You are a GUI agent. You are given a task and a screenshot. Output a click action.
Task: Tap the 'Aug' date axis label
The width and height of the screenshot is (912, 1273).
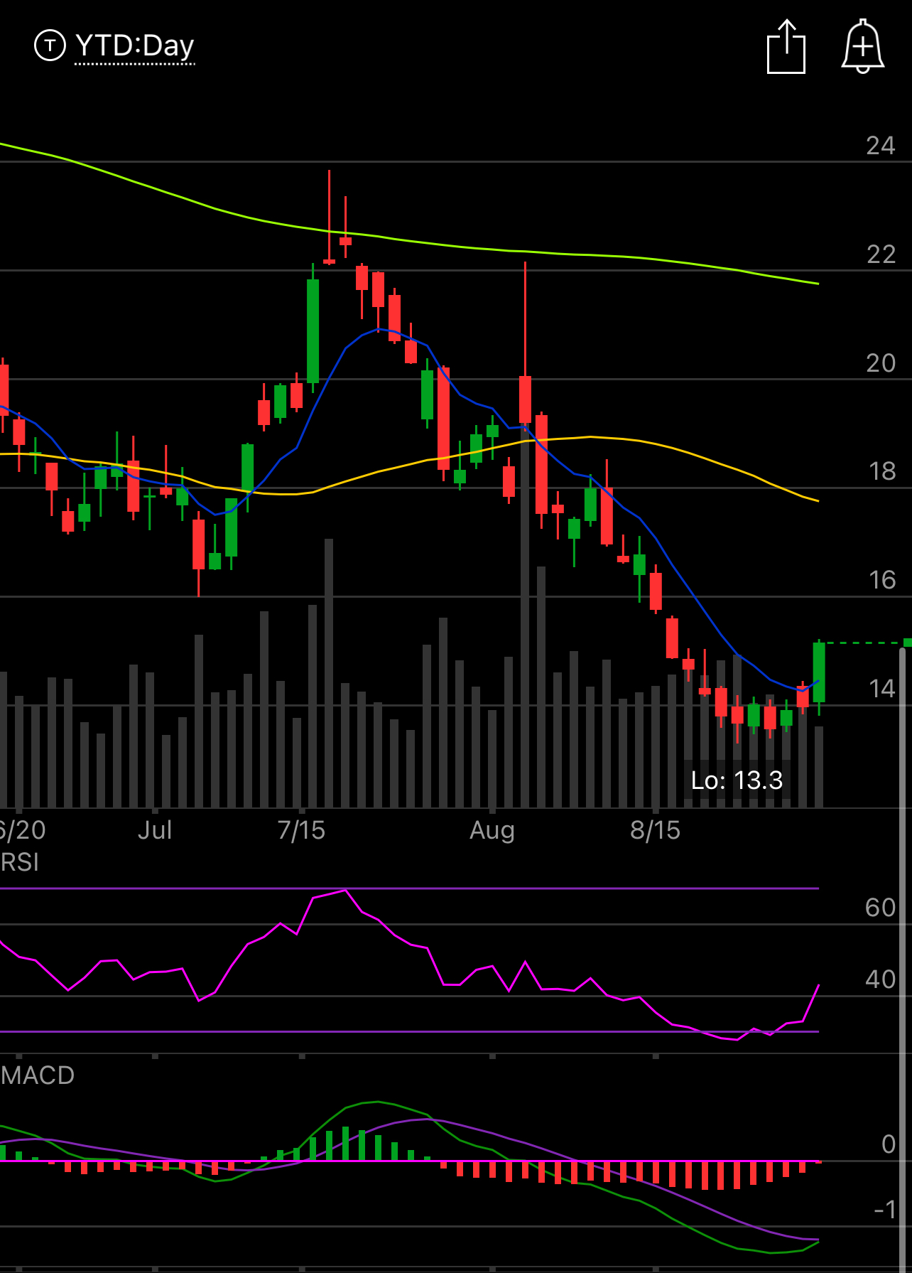(492, 830)
